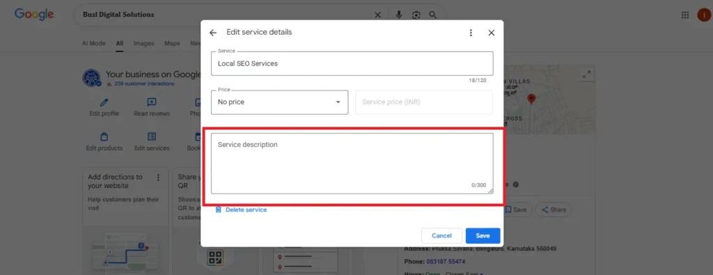Image resolution: width=713 pixels, height=275 pixels.
Task: Start voice search with the microphone icon
Action: coord(399,15)
